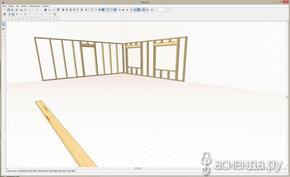Viewport: 290px width, 177px height.
Task: Click the scroll left arrow of viewport
Action: [x=7, y=169]
